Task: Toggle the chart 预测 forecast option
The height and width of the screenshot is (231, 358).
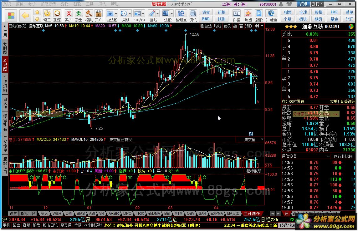Action: click(249, 26)
